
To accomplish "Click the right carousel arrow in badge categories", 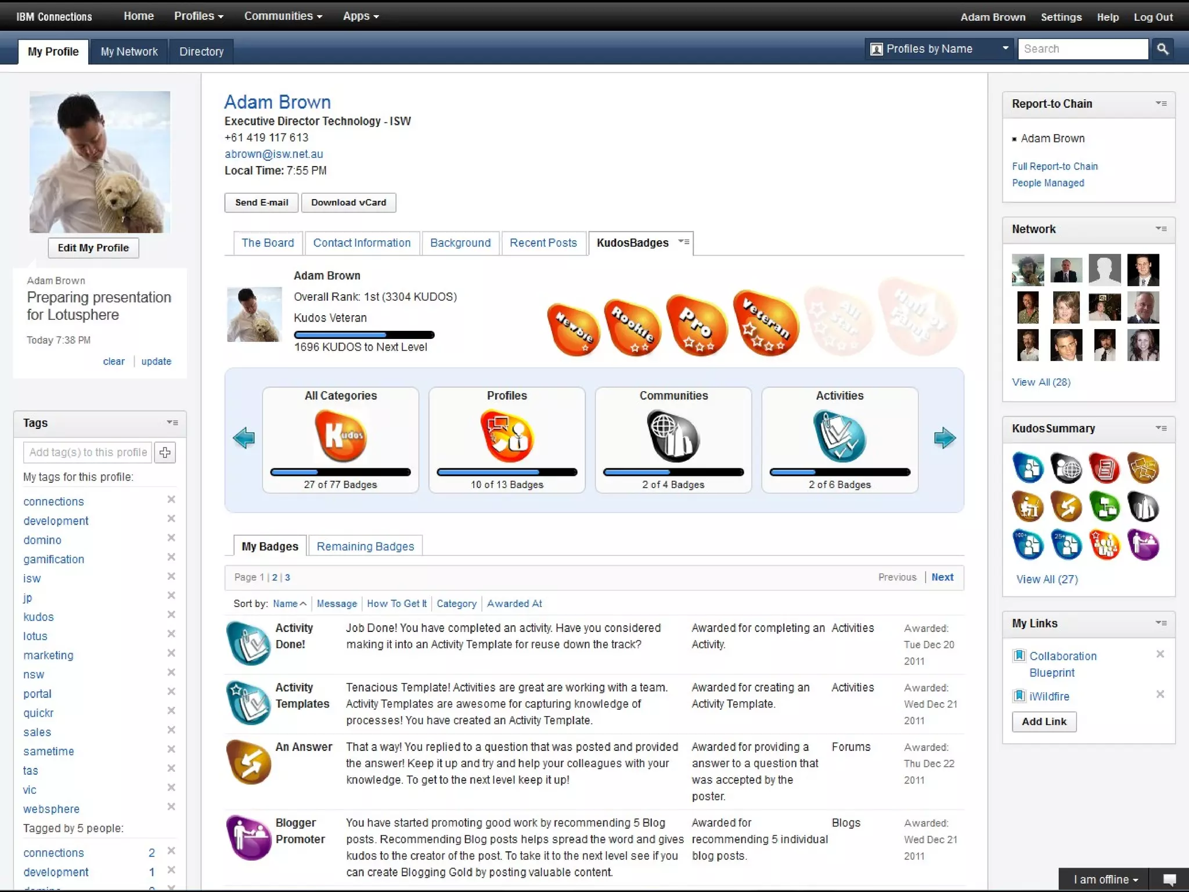I will pyautogui.click(x=945, y=438).
